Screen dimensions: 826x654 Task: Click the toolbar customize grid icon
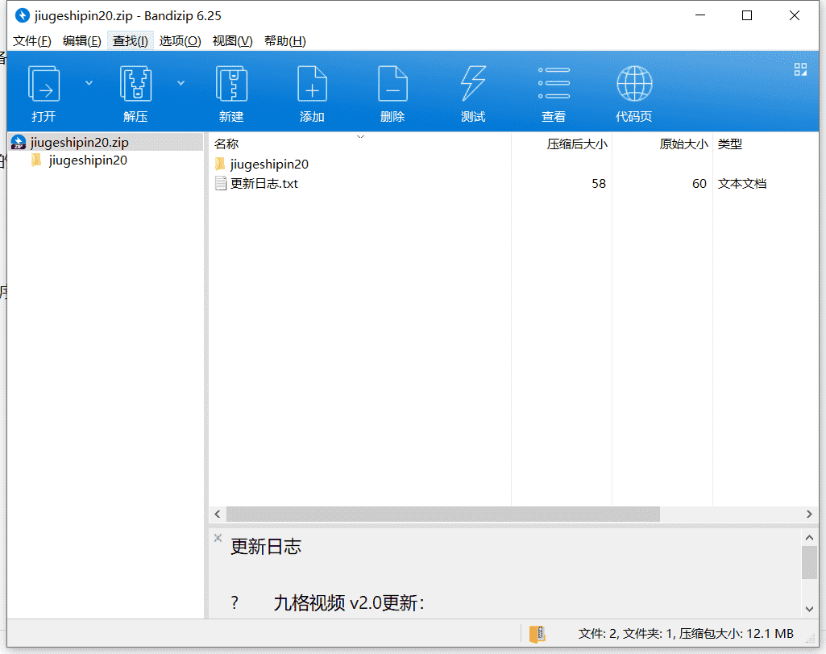tap(800, 69)
